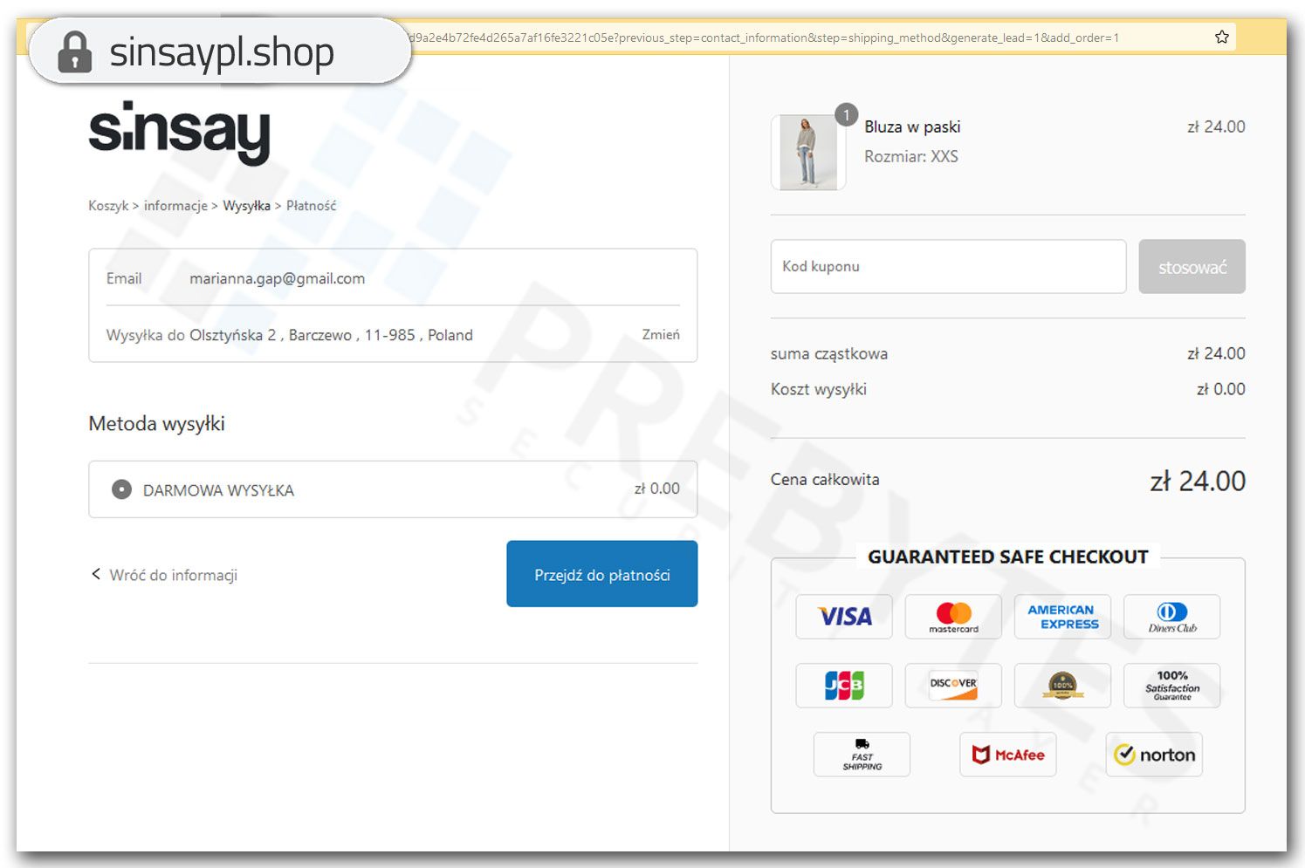Select the Wysyłka breadcrumb step
This screenshot has width=1305, height=868.
(246, 206)
